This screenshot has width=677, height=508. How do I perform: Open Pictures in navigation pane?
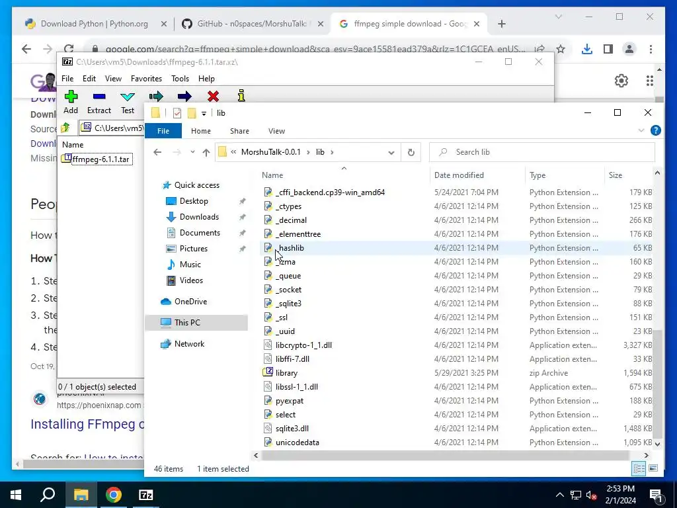click(x=193, y=249)
